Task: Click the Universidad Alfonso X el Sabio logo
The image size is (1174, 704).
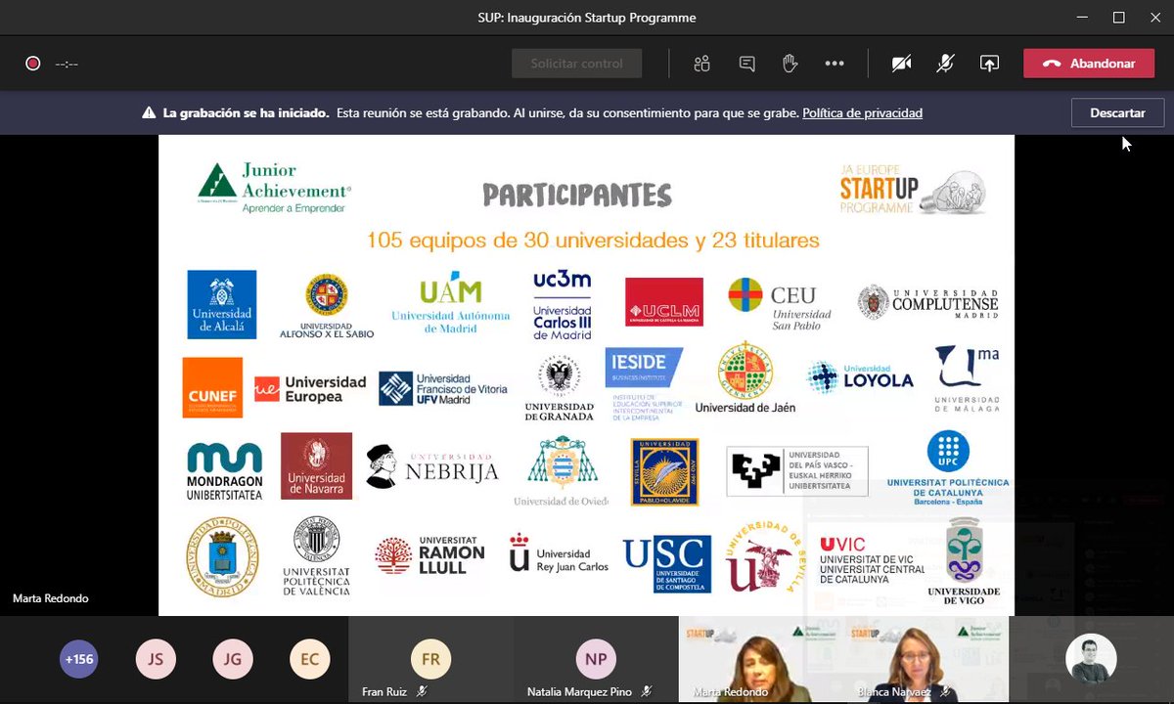Action: tap(327, 306)
